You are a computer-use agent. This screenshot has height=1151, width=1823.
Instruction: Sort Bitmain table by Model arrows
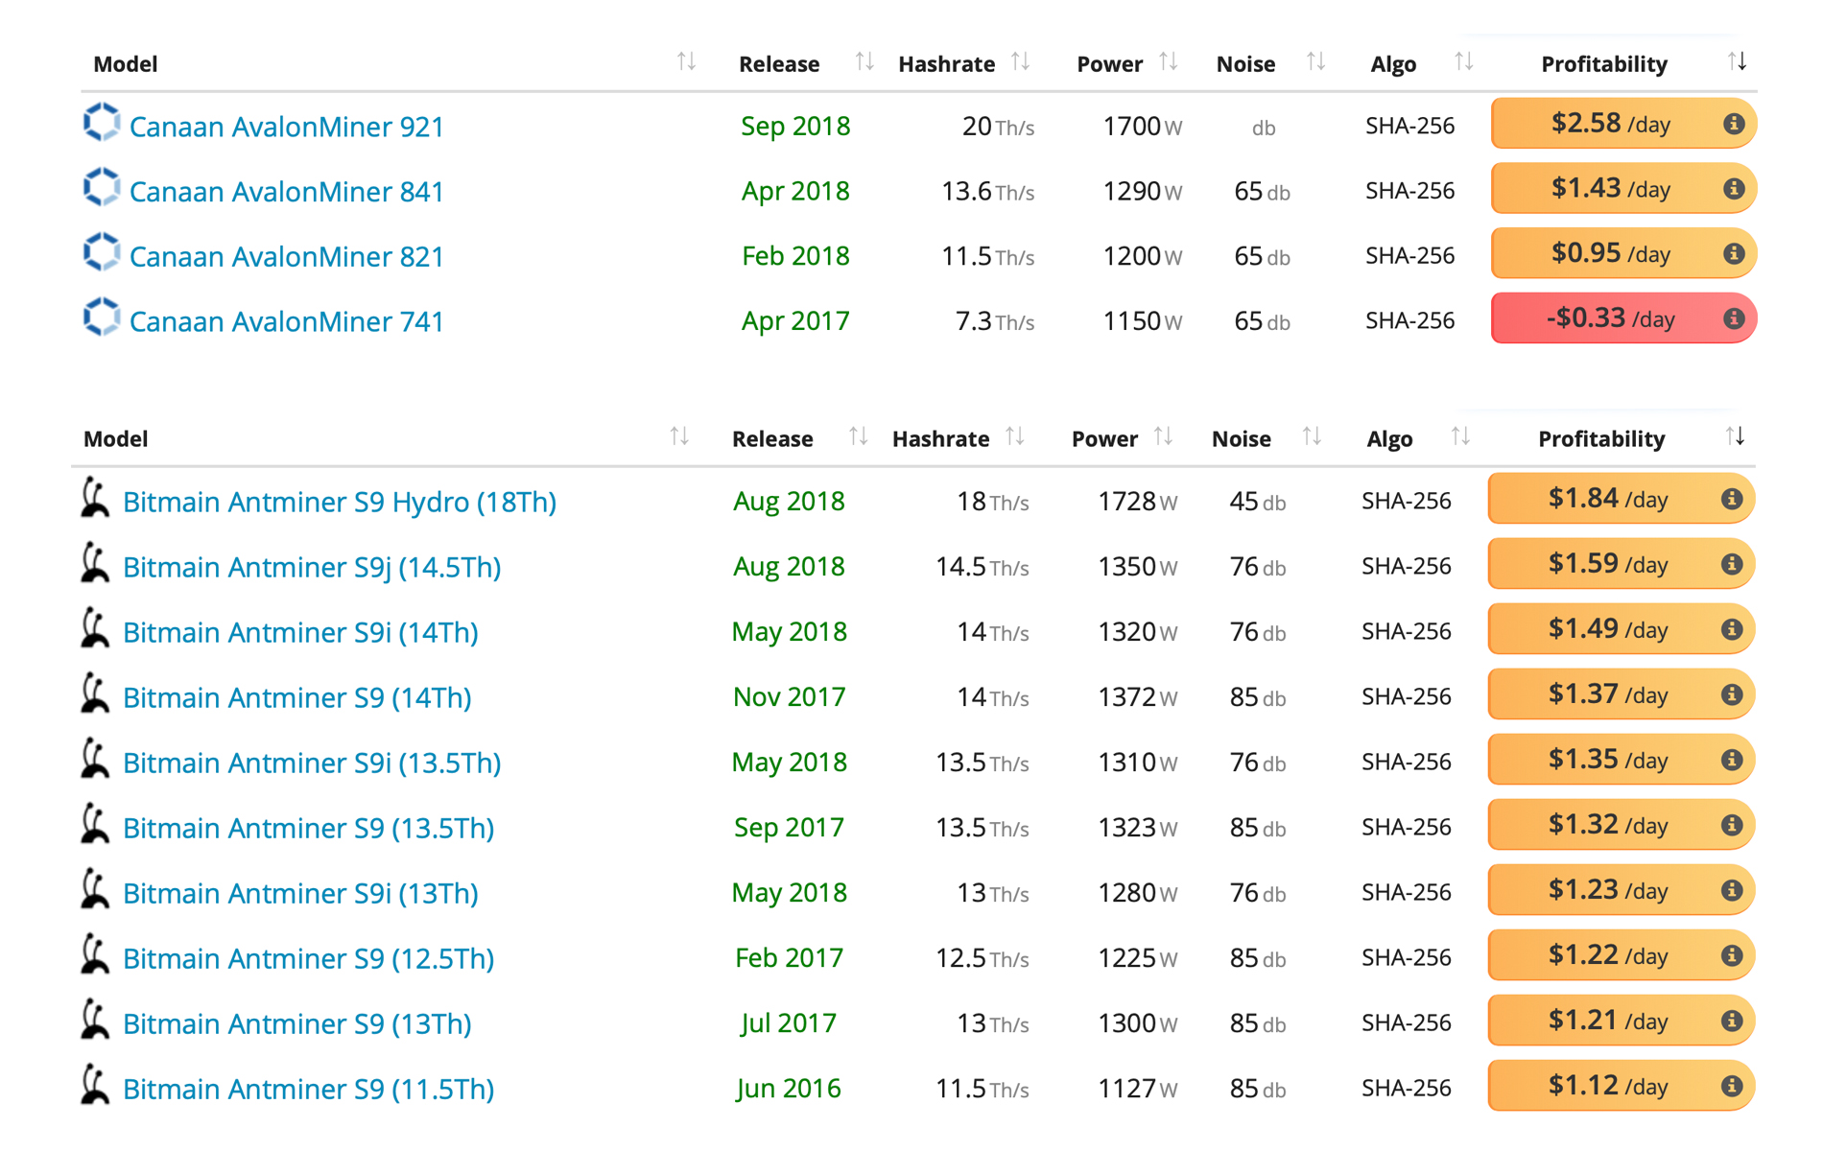[679, 437]
